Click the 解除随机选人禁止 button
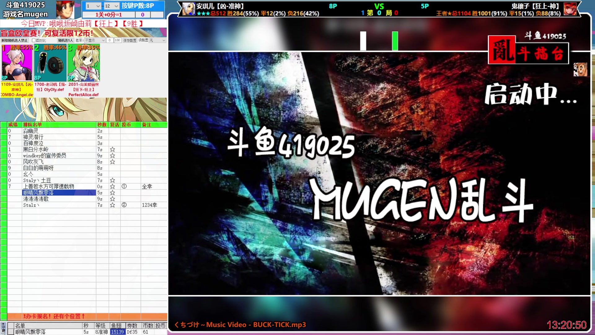Image resolution: width=595 pixels, height=335 pixels. coord(15,40)
